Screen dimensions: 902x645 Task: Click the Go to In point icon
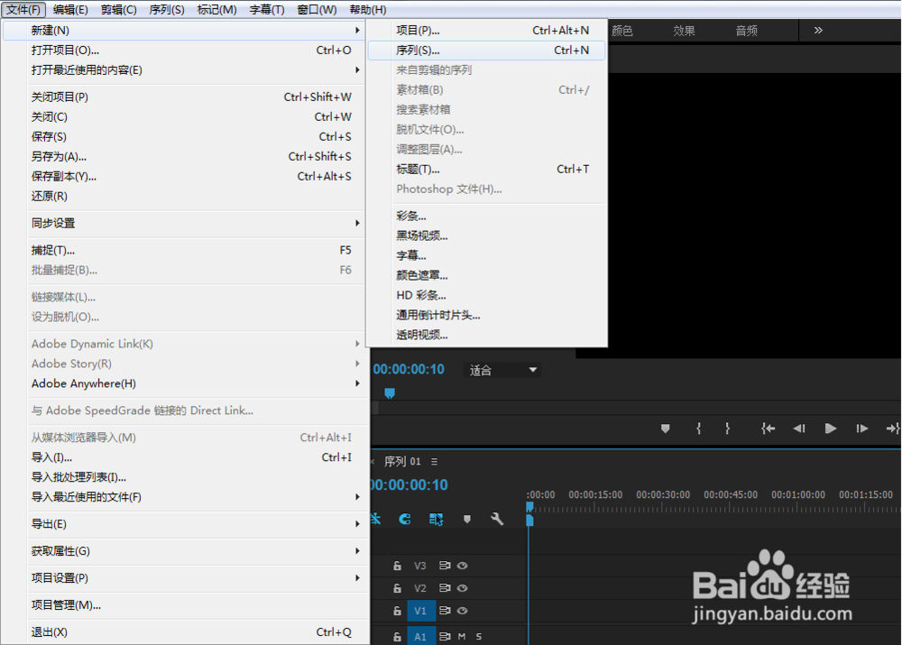(769, 429)
